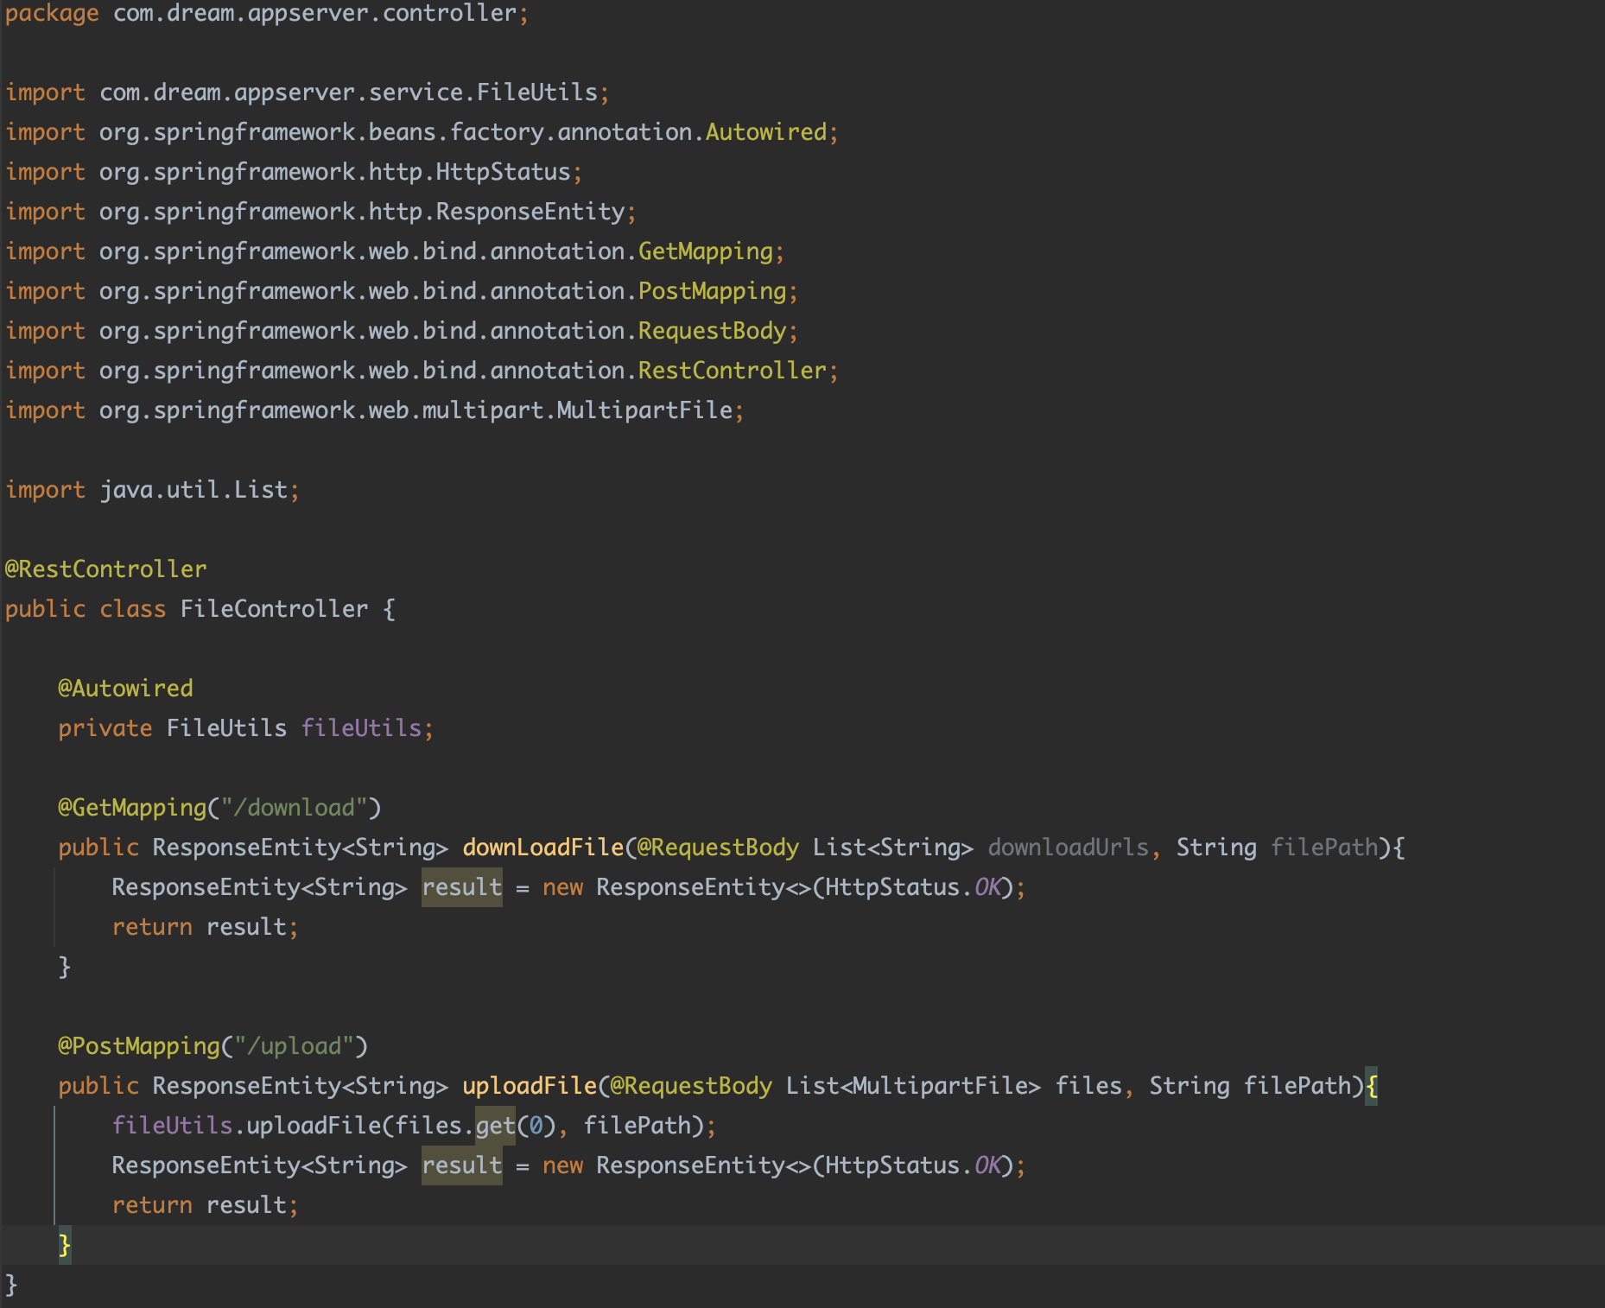Click the "class" keyword in class declaration
1605x1308 pixels.
coord(132,609)
